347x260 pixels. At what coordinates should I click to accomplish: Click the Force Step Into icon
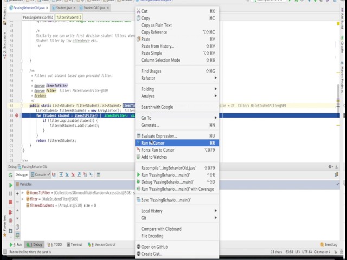pos(73,174)
